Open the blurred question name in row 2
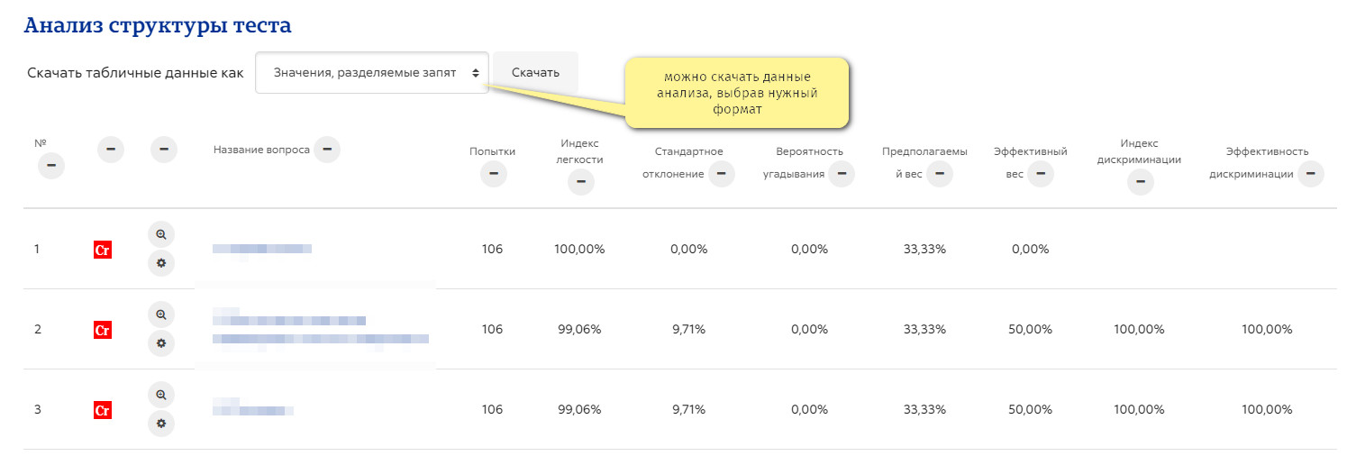The height and width of the screenshot is (456, 1356). [321, 329]
